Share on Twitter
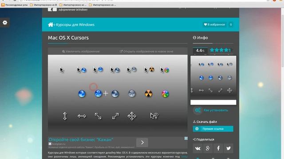The height and width of the screenshot is (159, 284). pos(228,148)
